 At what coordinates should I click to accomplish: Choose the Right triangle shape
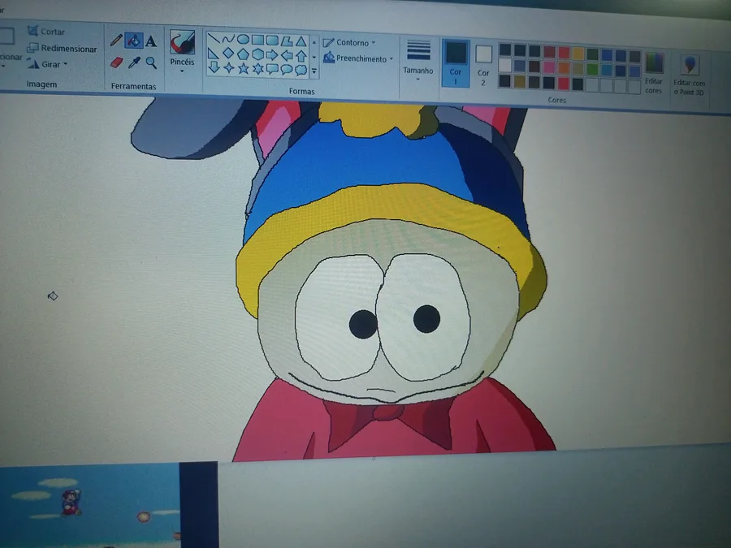213,53
